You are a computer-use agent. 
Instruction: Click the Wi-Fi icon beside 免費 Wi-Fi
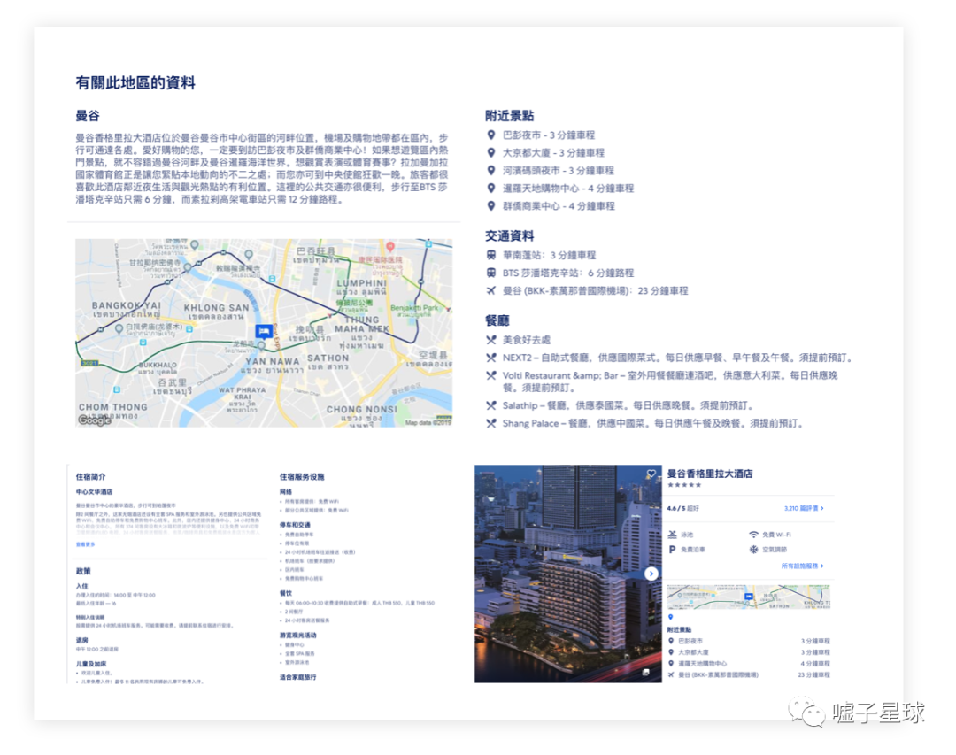753,535
